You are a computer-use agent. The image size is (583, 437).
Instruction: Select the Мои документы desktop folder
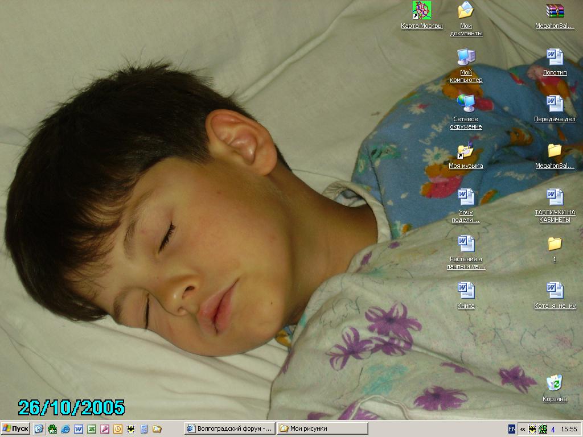466,10
